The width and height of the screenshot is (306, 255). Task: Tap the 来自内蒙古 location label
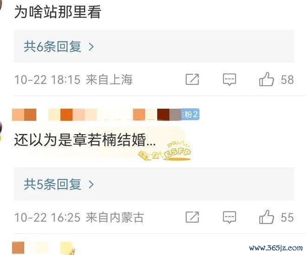[115, 217]
